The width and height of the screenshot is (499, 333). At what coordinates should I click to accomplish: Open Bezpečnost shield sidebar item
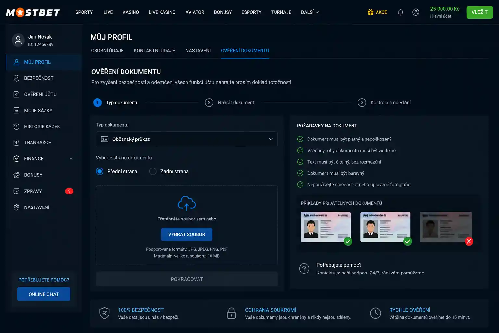pyautogui.click(x=44, y=78)
